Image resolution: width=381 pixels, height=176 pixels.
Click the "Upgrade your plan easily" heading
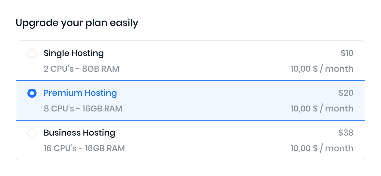tap(77, 23)
